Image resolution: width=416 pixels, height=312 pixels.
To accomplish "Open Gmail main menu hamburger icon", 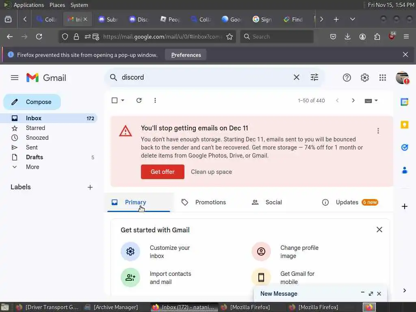I will (15, 78).
